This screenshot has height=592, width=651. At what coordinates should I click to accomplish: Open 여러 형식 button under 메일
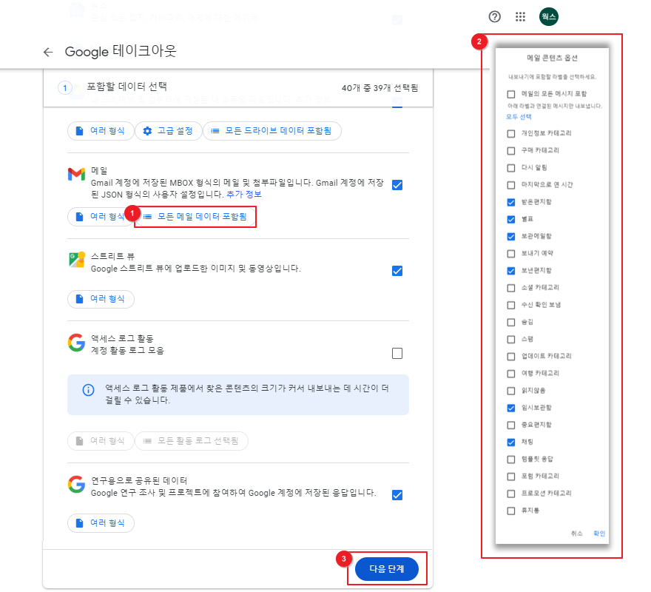coord(101,217)
